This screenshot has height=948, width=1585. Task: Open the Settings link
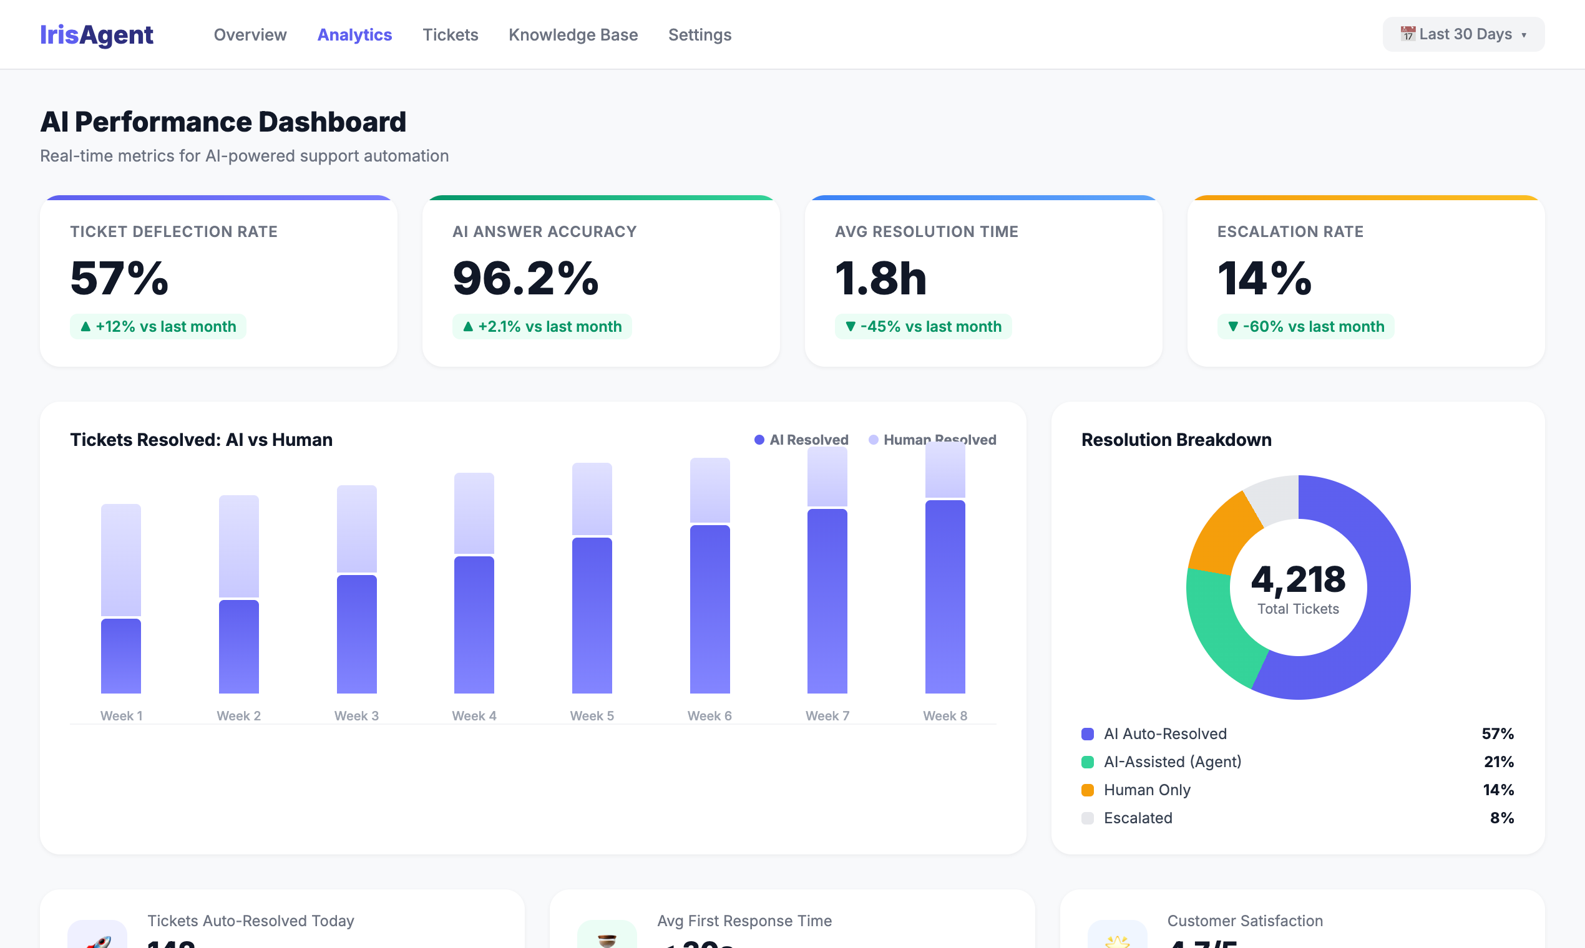(699, 34)
